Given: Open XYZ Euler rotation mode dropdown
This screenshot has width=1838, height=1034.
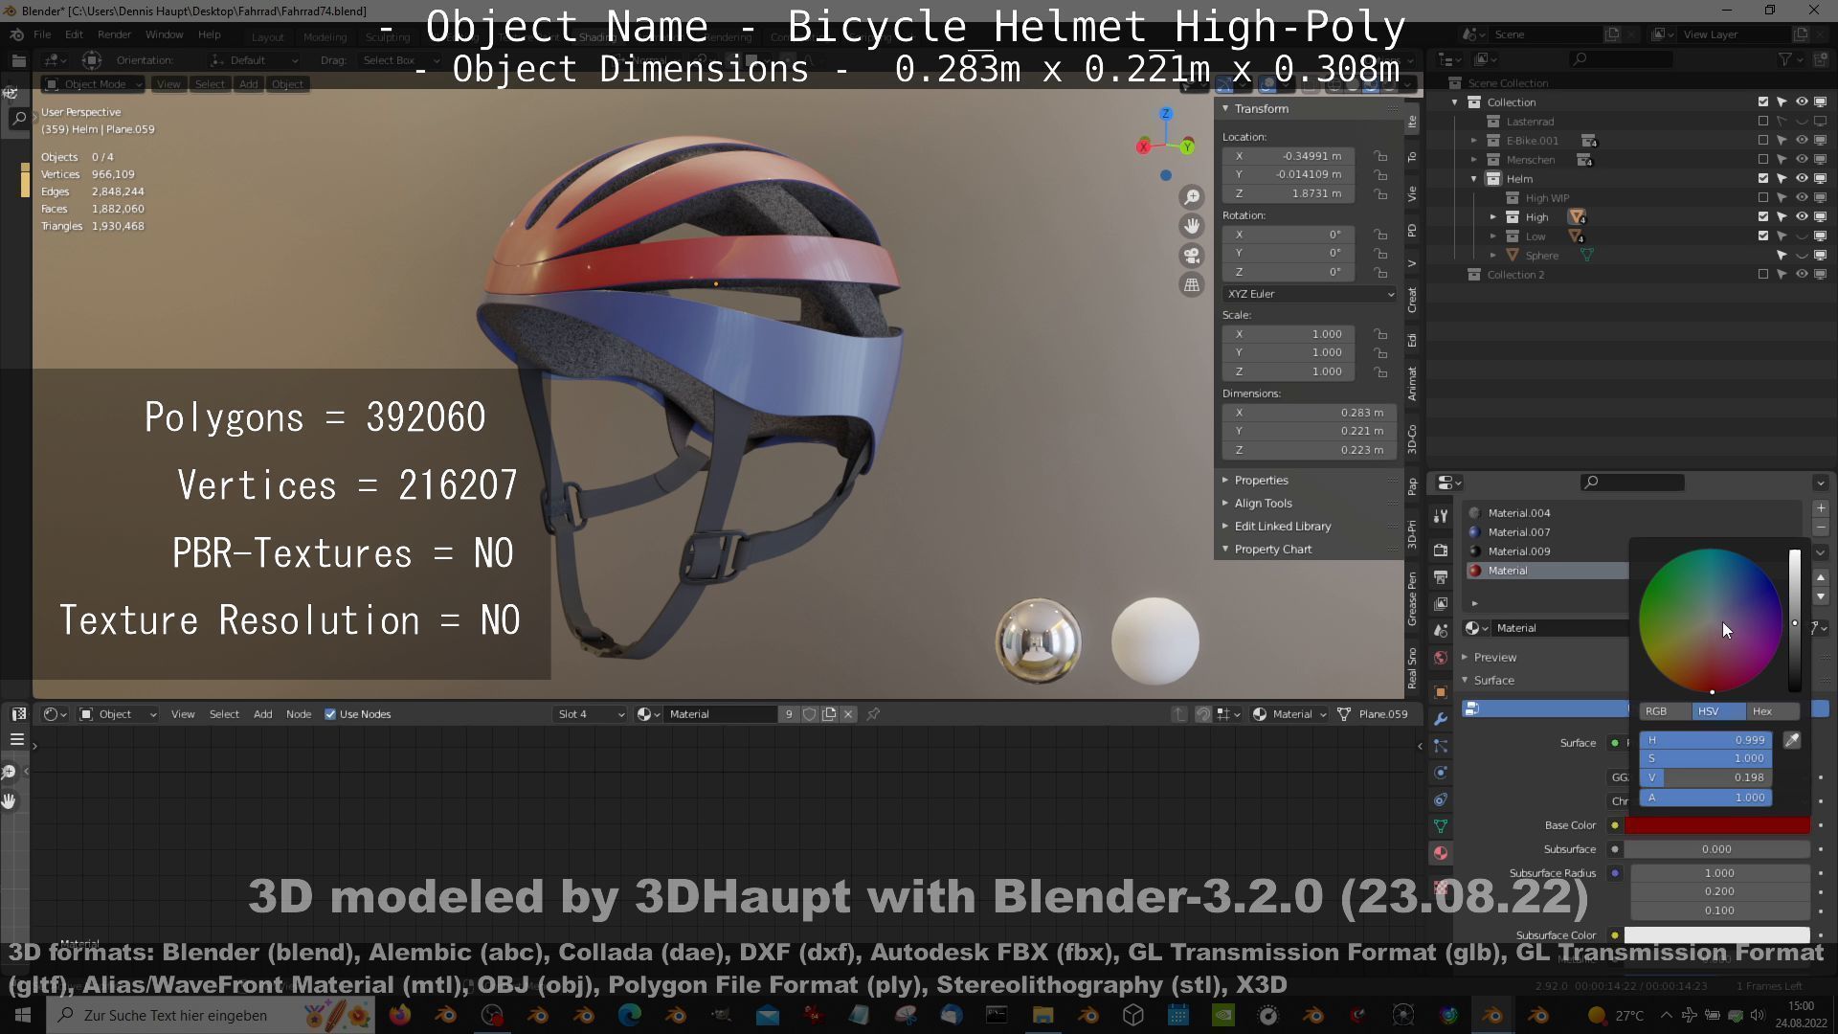Looking at the screenshot, I should [x=1310, y=294].
